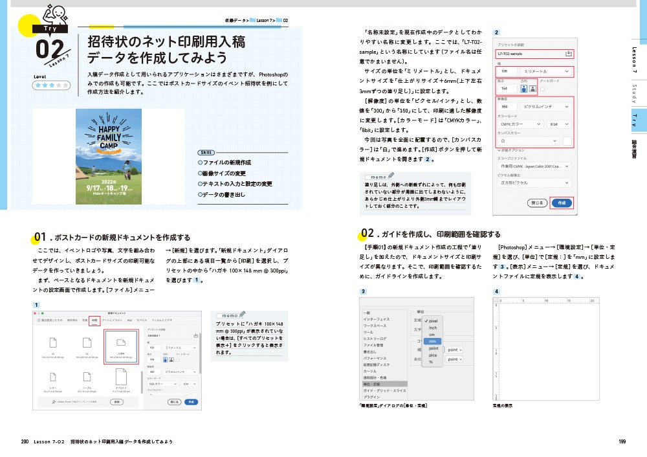This screenshot has width=647, height=457.
Task: Switch to the フィルムとビデオ tab
Action: (162, 320)
